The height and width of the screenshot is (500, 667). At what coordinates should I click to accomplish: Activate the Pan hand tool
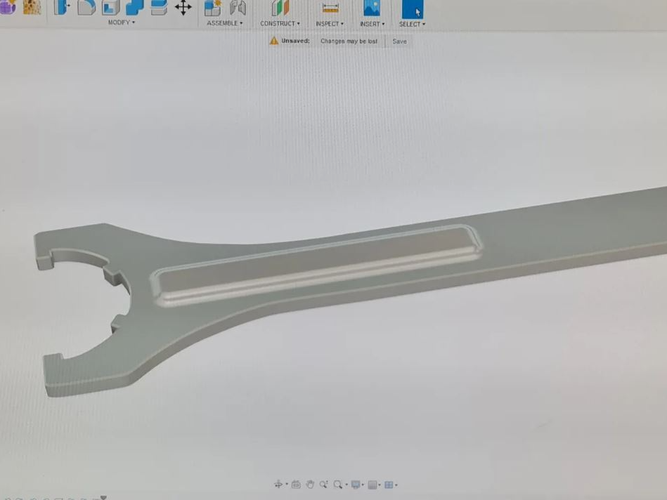point(310,485)
